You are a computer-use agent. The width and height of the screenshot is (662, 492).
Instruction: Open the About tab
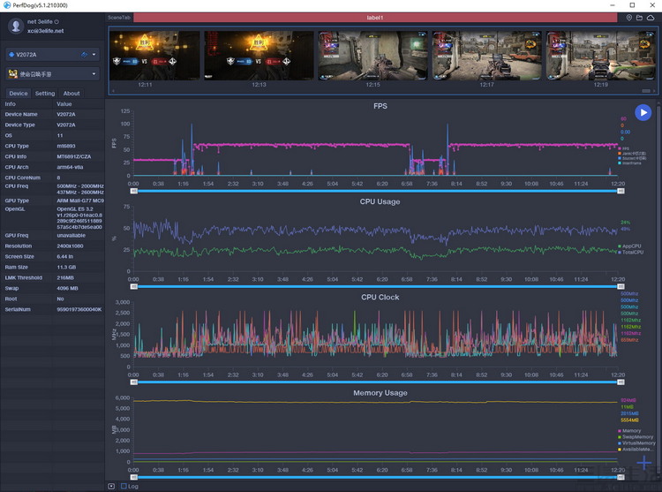[x=71, y=94]
